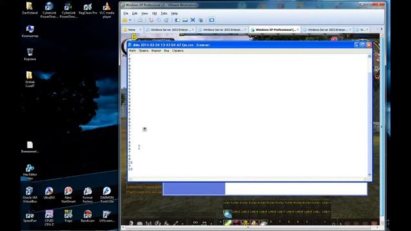The image size is (411, 231).
Task: Open the VMware Tabs menu
Action: coord(164,13)
